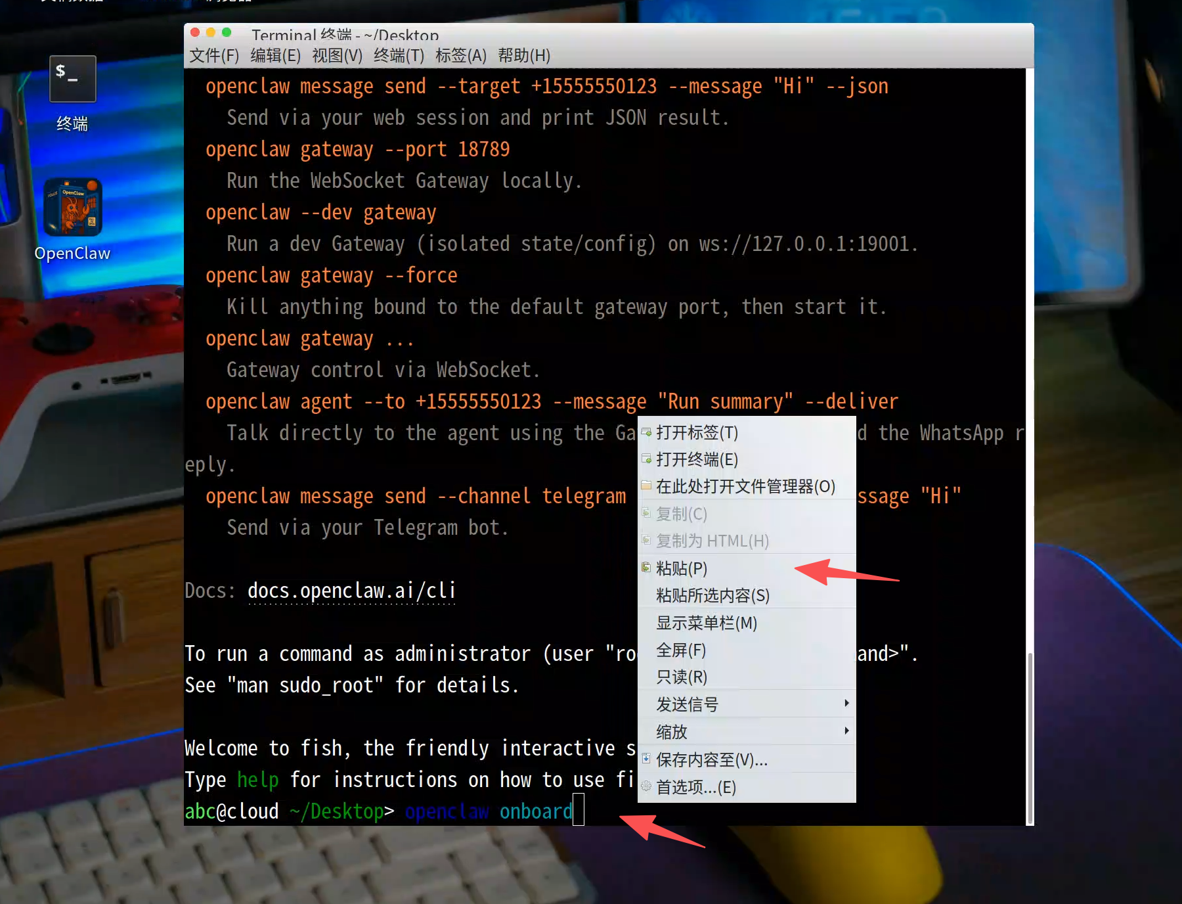Click the 'openclaw onboard' command prompt line

[x=384, y=811]
